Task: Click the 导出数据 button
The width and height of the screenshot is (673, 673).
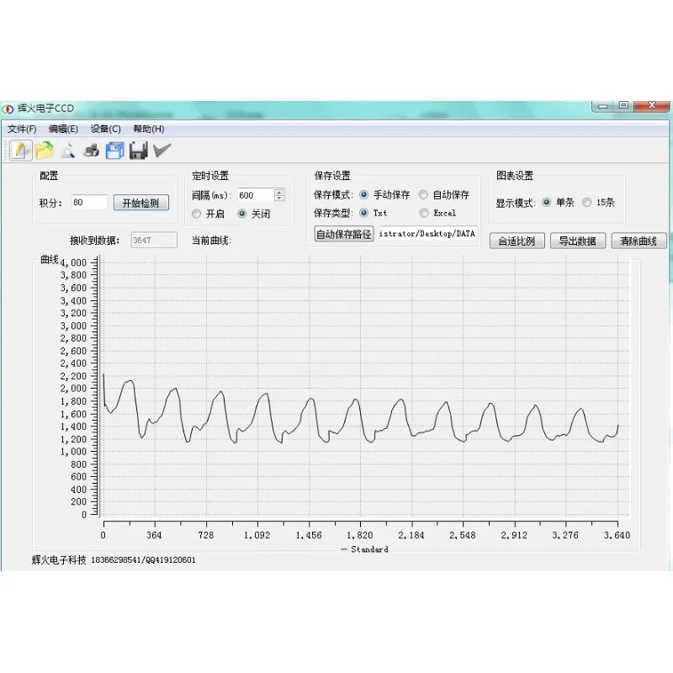Action: 578,241
